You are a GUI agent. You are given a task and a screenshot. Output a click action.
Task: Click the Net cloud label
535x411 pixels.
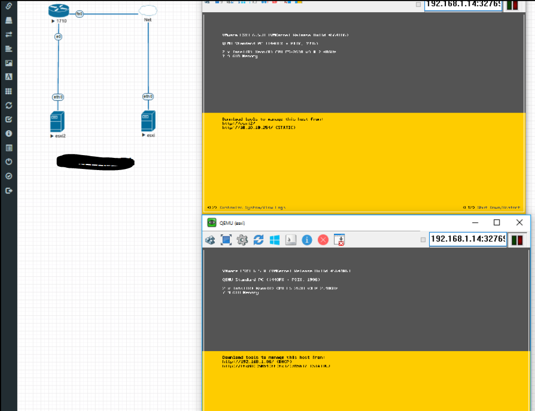148,20
